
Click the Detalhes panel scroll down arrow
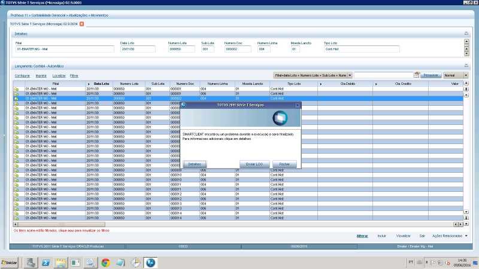point(466,54)
